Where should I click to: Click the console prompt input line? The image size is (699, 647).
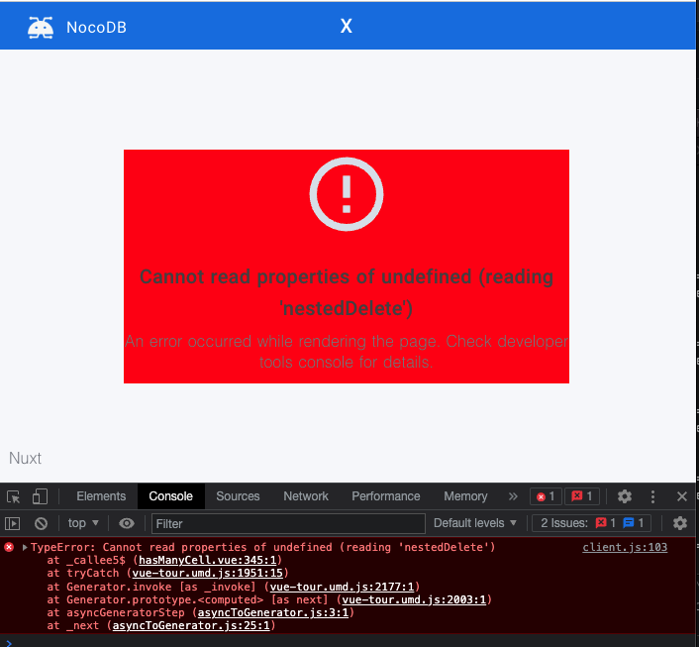click(348, 642)
